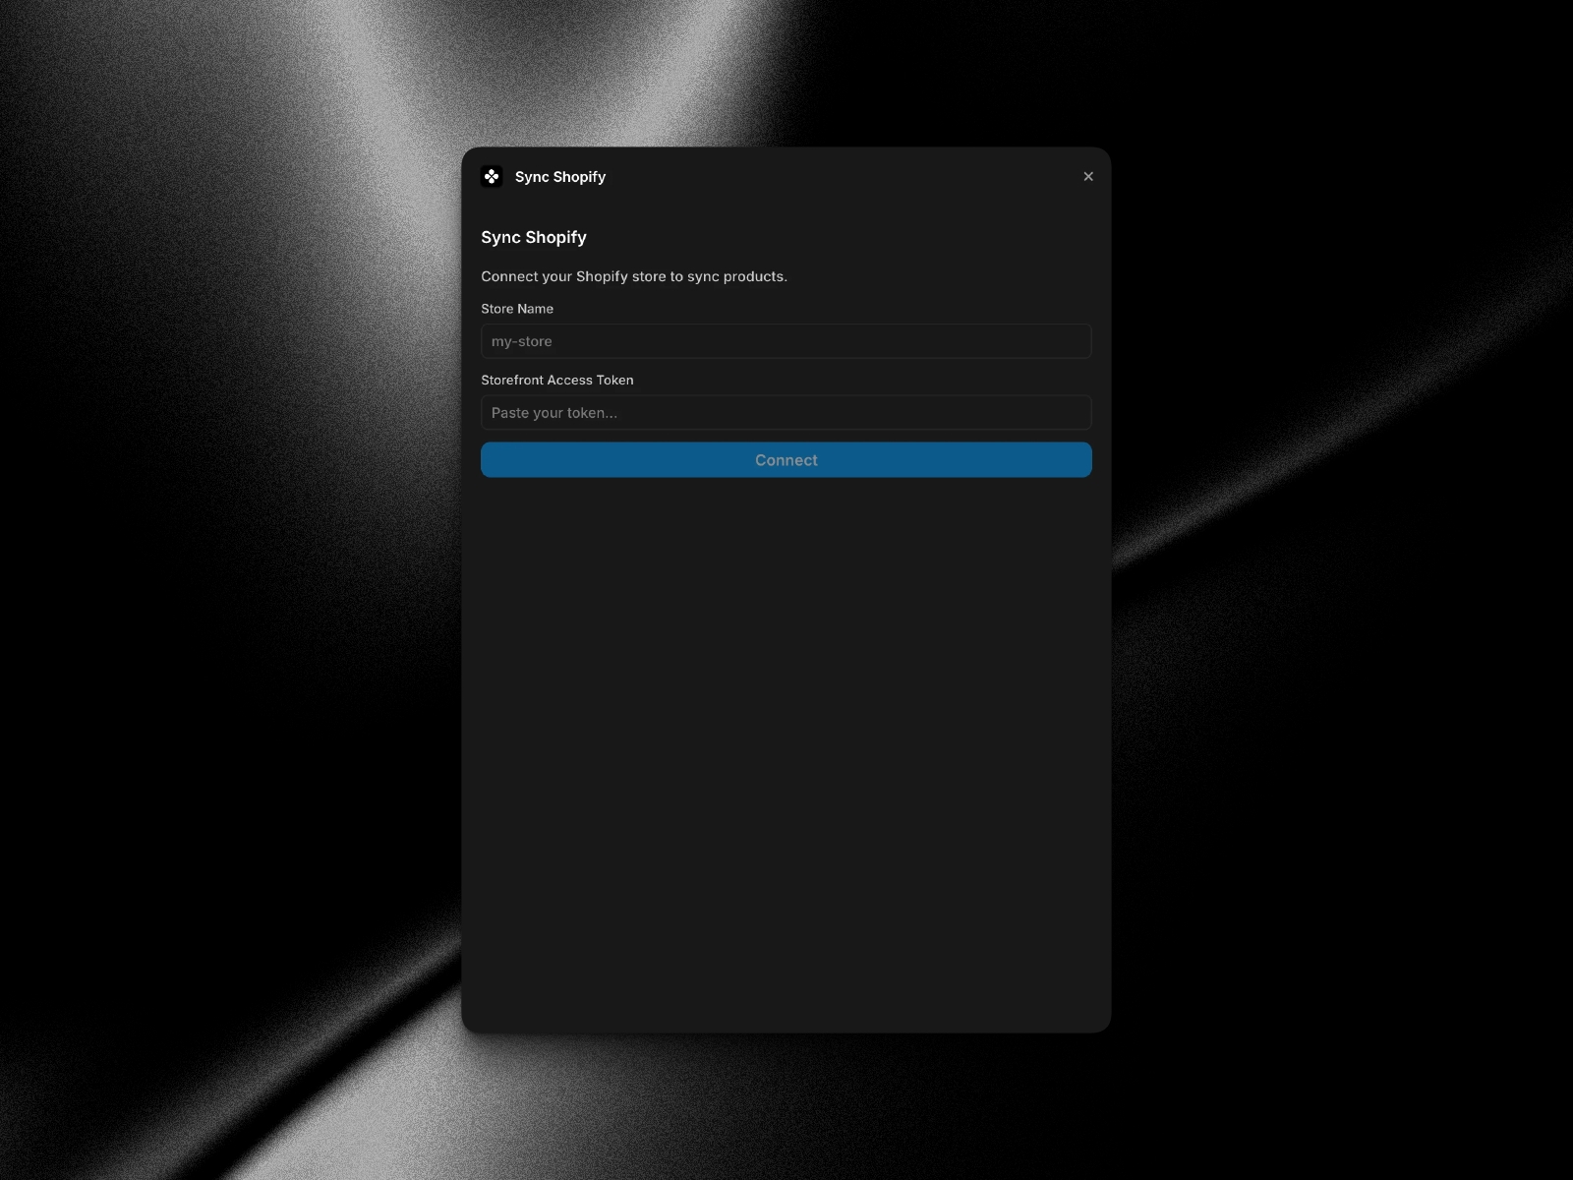Click the blue Connect action
The width and height of the screenshot is (1573, 1180).
[x=786, y=459]
